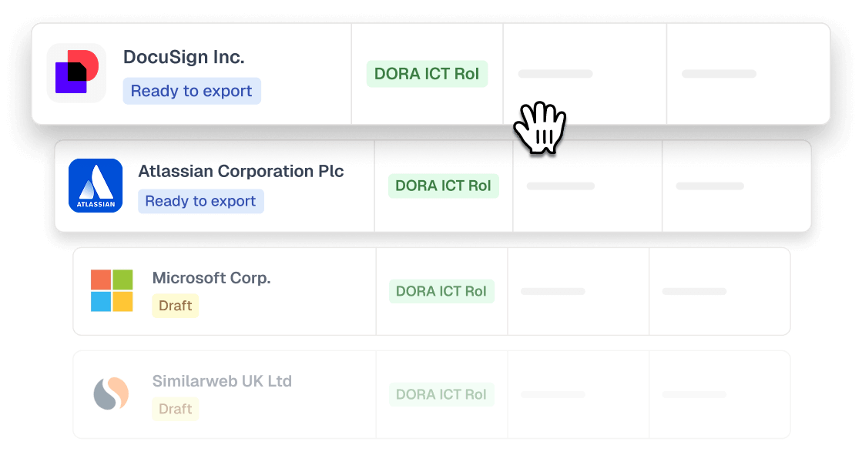Click the DORA ICT RoI tag for DocuSign
The height and width of the screenshot is (462, 862).
(427, 74)
